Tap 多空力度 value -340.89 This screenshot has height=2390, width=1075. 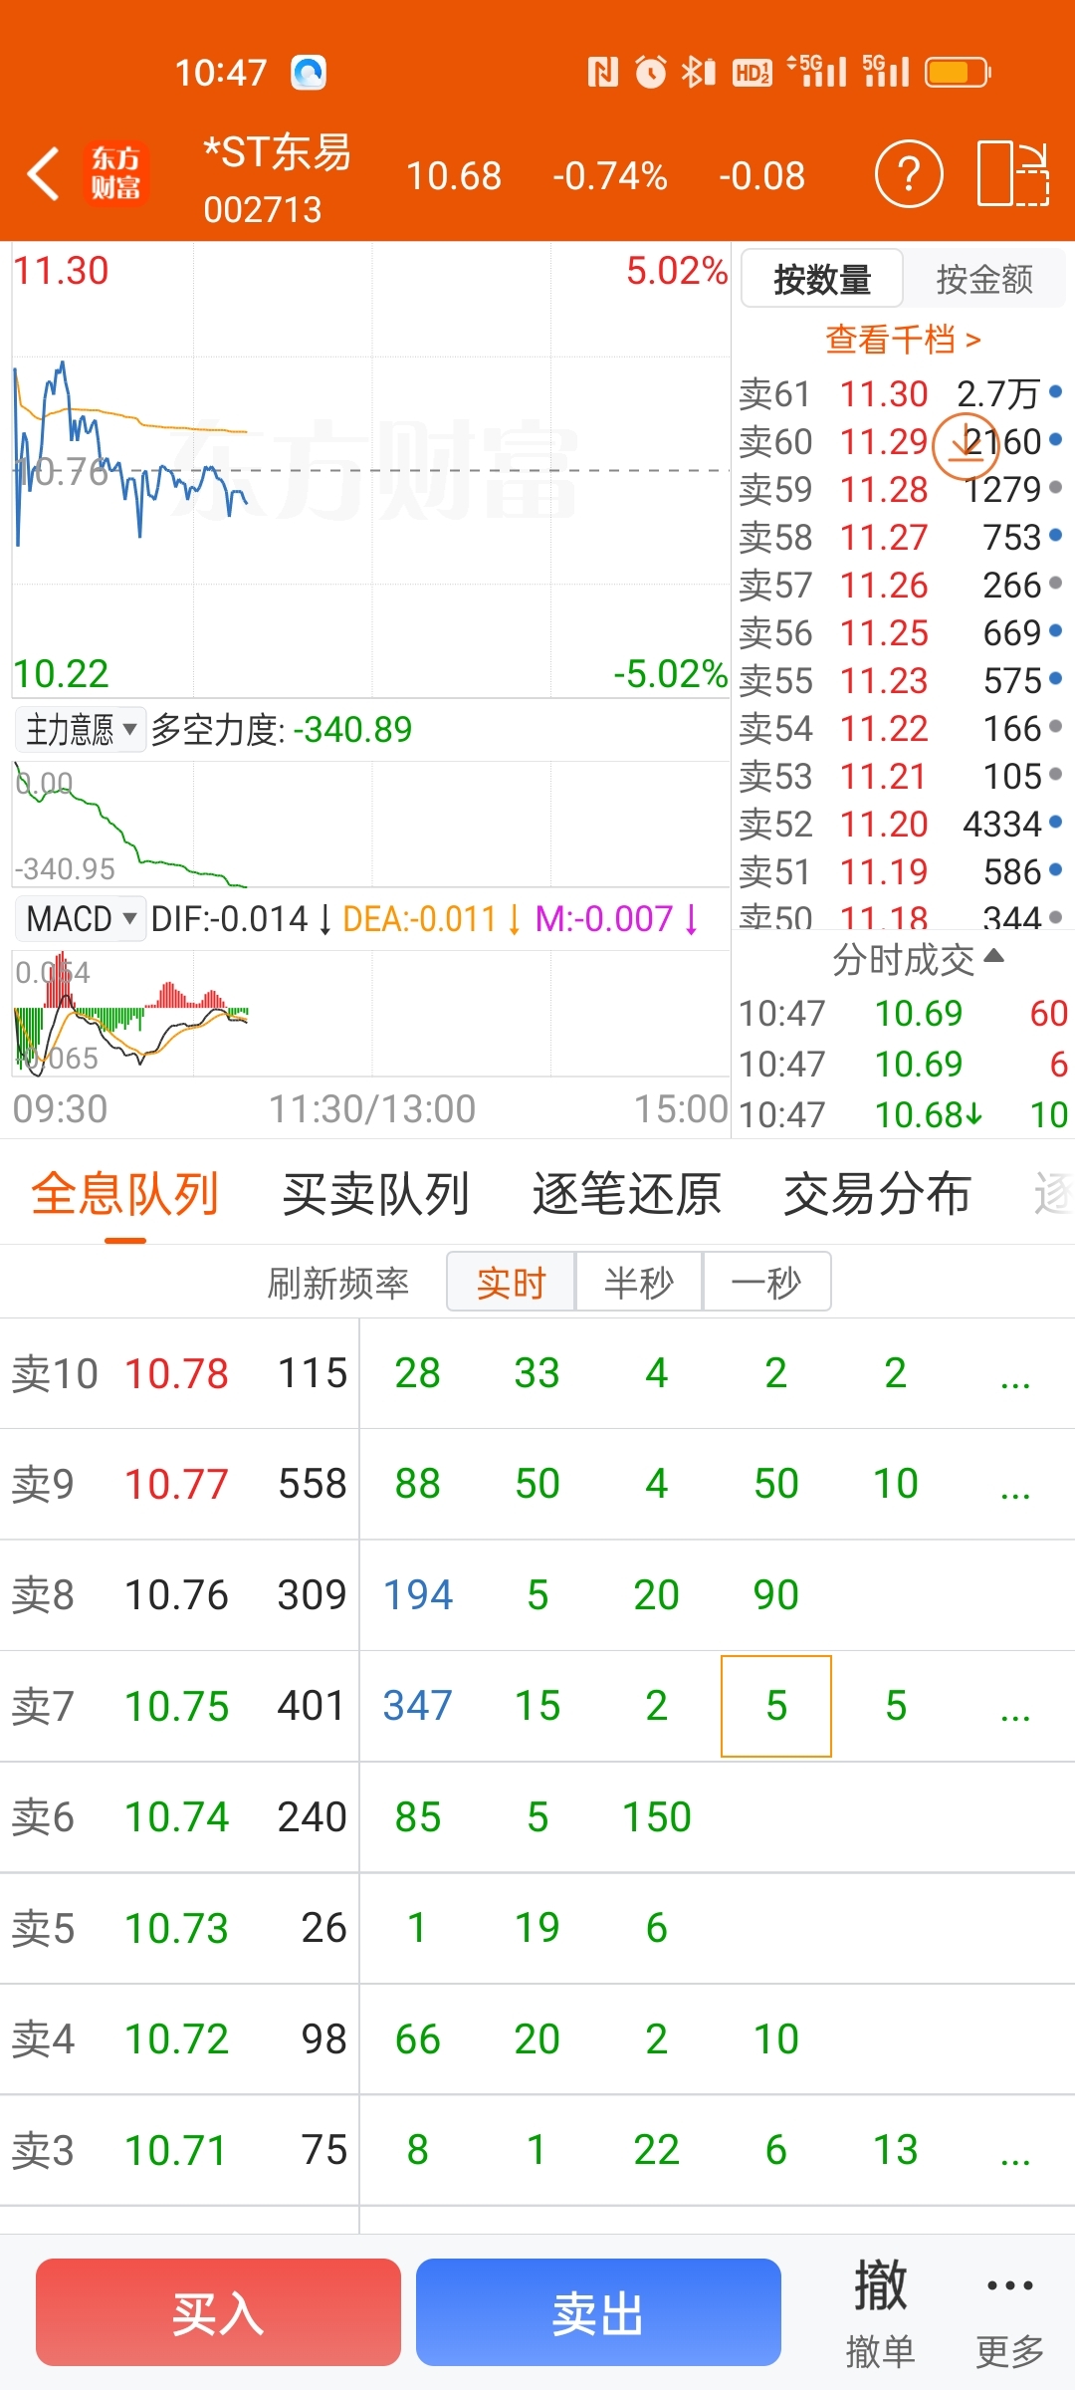pos(352,730)
